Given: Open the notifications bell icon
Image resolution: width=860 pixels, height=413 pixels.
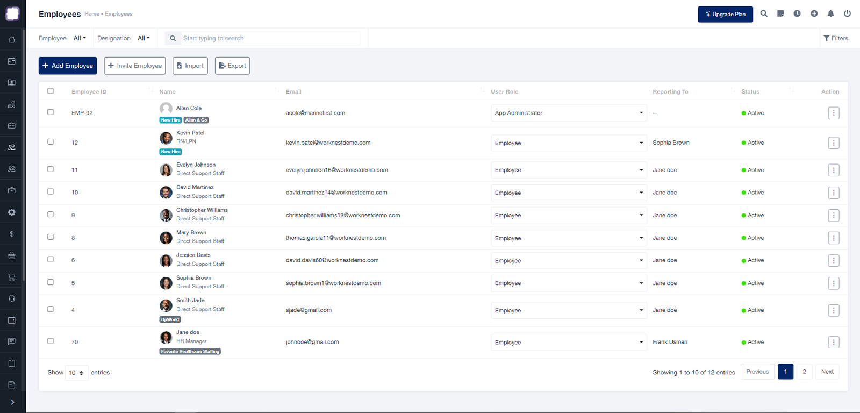Looking at the screenshot, I should [830, 14].
